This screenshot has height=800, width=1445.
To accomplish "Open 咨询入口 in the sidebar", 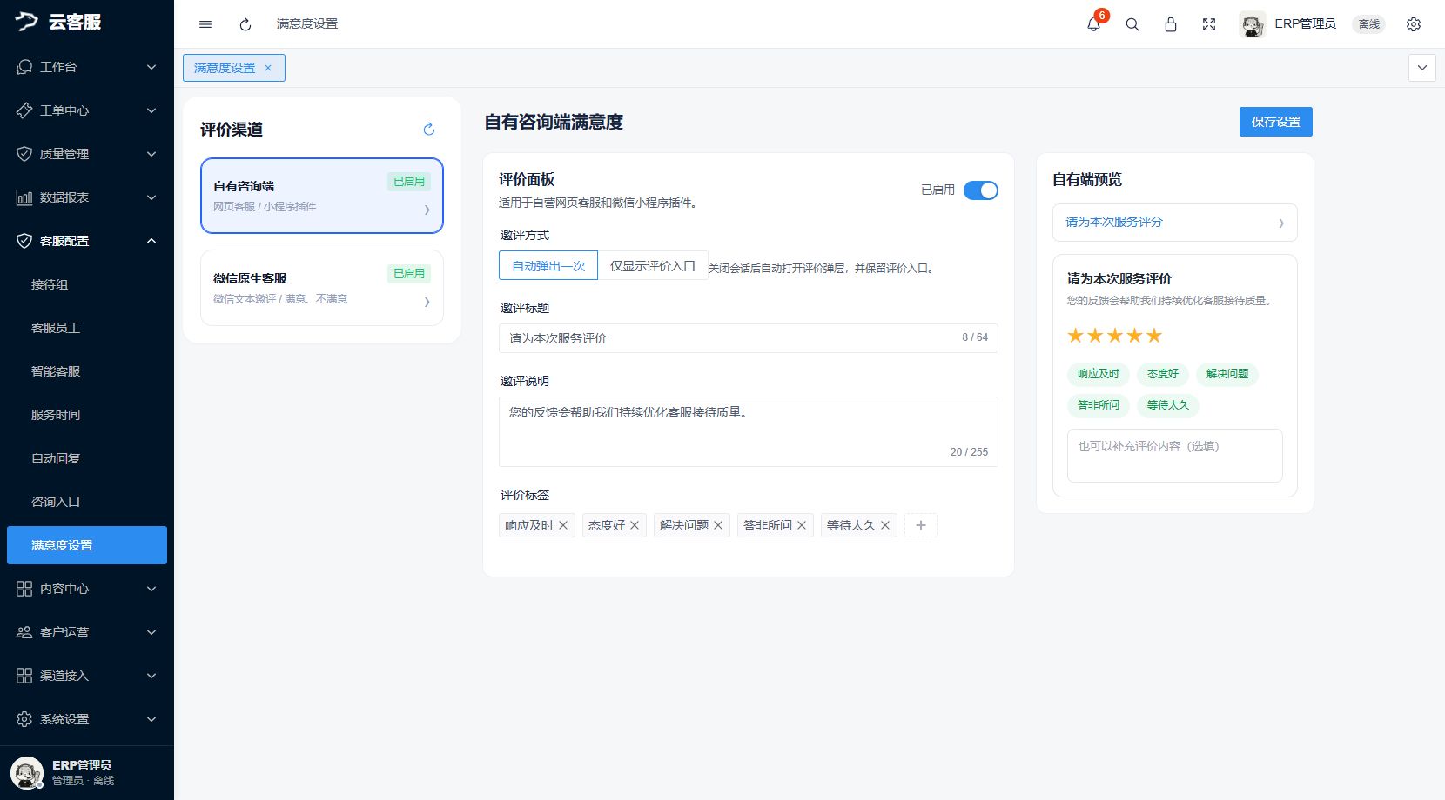I will pyautogui.click(x=87, y=502).
